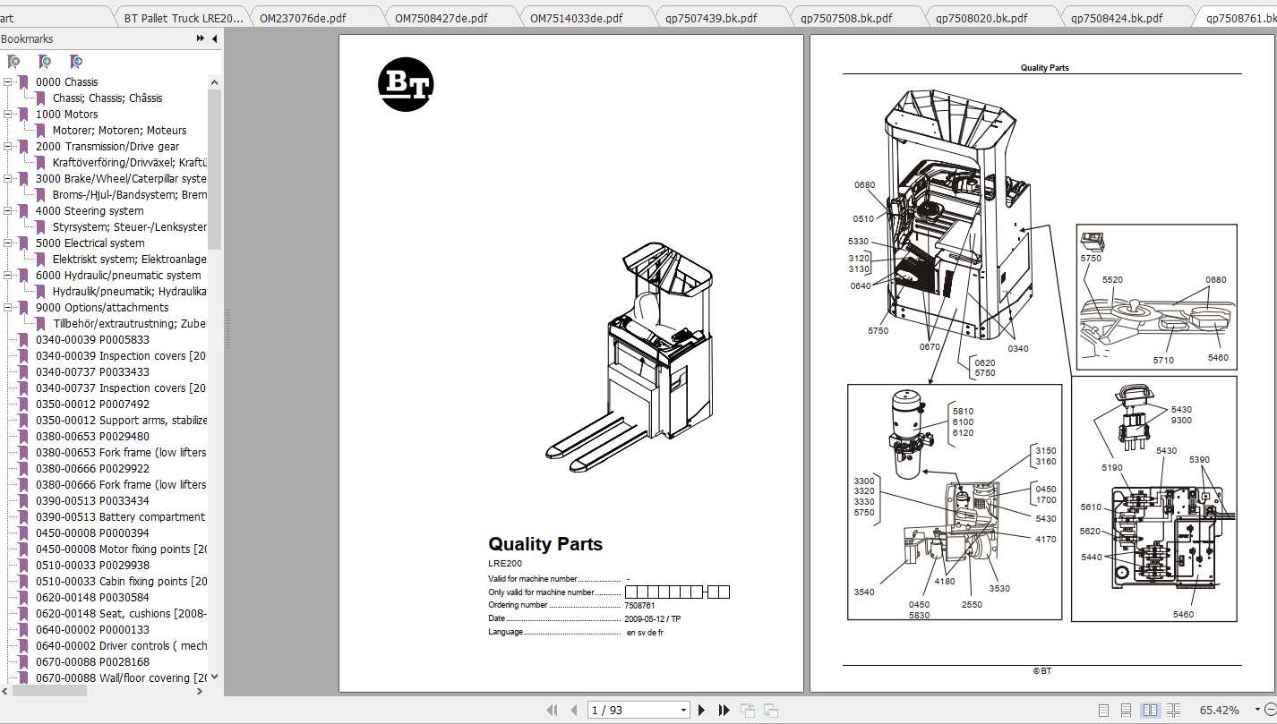Image resolution: width=1277 pixels, height=724 pixels.
Task: Click the add new bookmark icon
Action: (x=45, y=62)
